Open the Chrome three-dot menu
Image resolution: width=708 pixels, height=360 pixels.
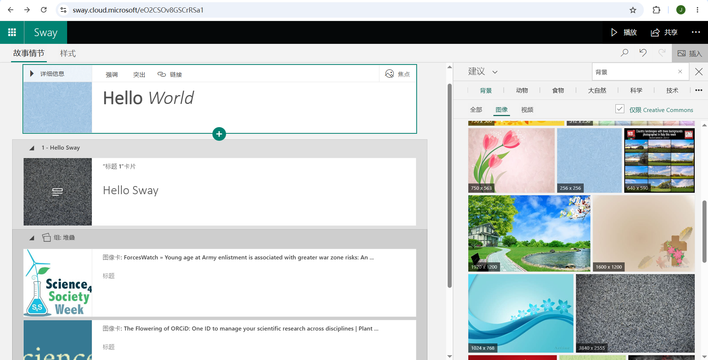pos(697,10)
